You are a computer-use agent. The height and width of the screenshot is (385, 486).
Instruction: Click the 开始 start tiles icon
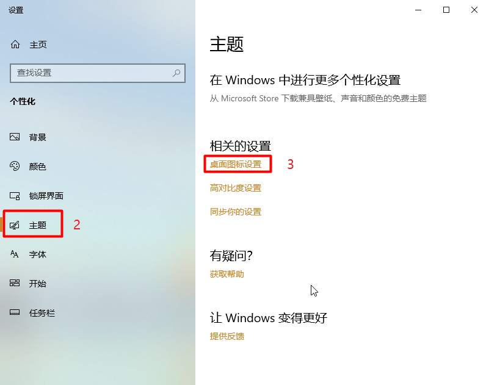(x=15, y=283)
